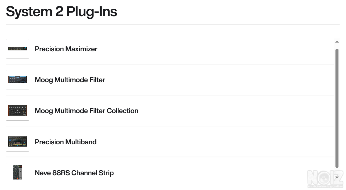Screen dimensions: 346x190
Task: Open the Moog Multimode Filter name link
Action: (70, 80)
